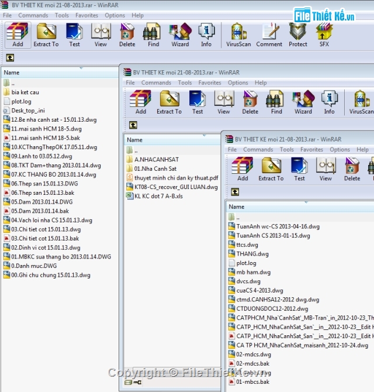The width and height of the screenshot is (374, 392).
Task: Select 'TuanAnh wc-CS 2013-04-16.dwg'
Action: (x=278, y=226)
